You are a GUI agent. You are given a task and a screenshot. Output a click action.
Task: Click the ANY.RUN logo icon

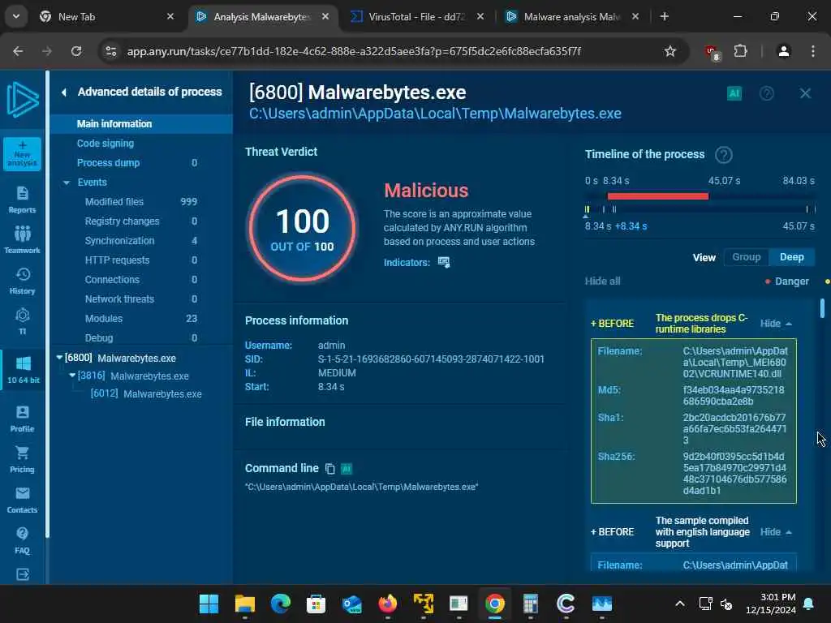[22, 100]
